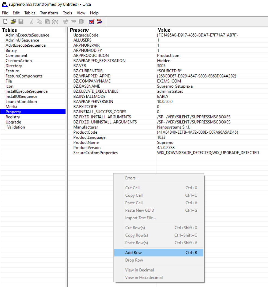Open the Registry table in the list
The image size is (268, 287).
point(13,117)
